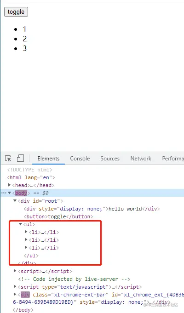
Task: Click the three-dots icon beside body
Action: point(4,193)
